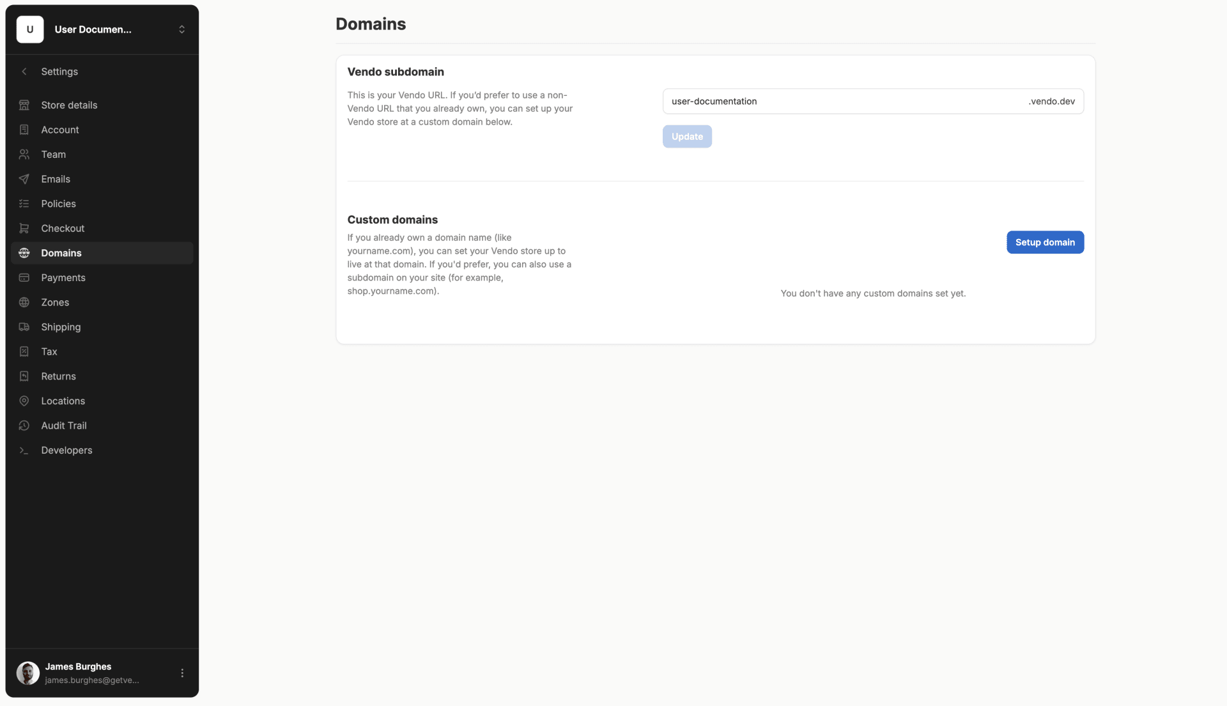Open Emails settings

pos(102,179)
